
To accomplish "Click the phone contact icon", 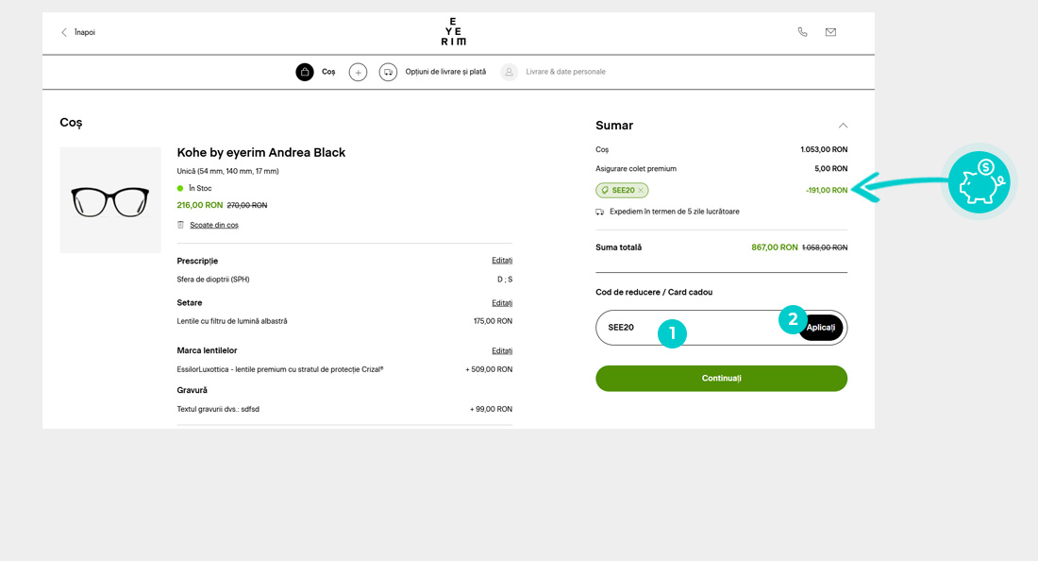I will pyautogui.click(x=802, y=32).
